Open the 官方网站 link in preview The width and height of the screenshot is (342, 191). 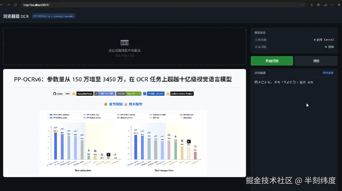pos(113,104)
